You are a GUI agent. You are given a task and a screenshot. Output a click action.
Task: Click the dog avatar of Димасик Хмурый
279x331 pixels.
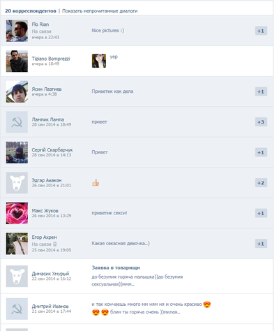[17, 277]
